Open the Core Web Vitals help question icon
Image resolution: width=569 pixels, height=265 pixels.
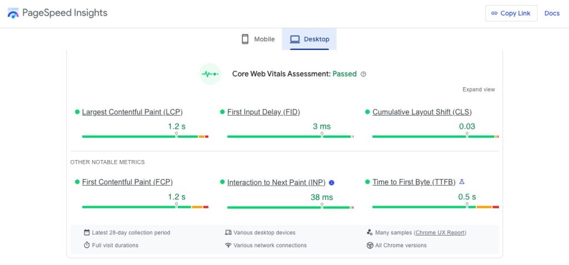click(x=363, y=74)
